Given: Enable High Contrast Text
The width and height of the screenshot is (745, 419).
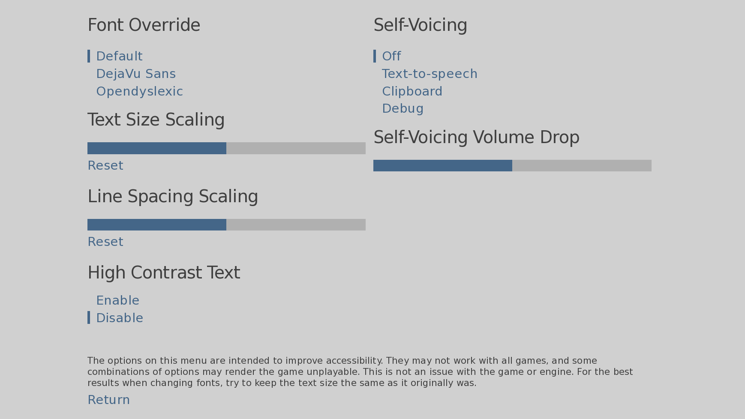Looking at the screenshot, I should (117, 300).
